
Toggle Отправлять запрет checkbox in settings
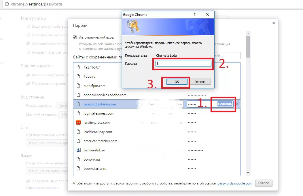tap(28, 52)
